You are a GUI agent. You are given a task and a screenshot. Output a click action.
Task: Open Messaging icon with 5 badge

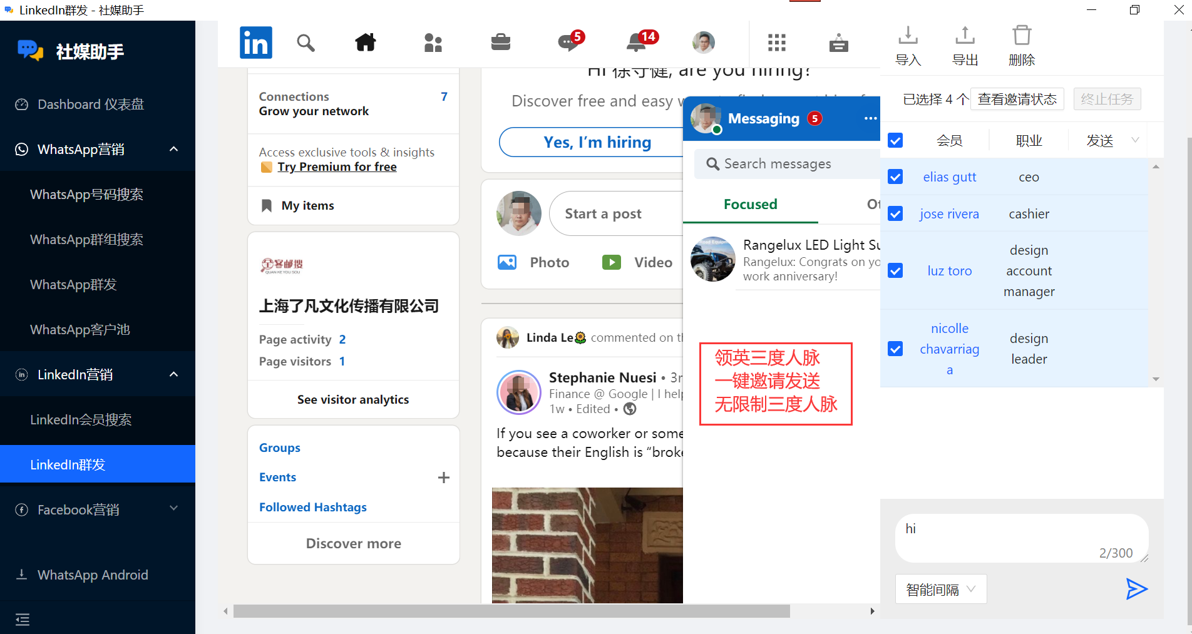tap(570, 41)
